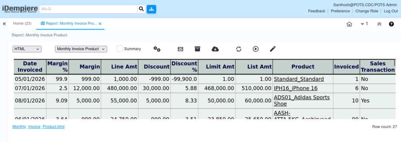Open the Monthly Invoice Product print format dropdown

(81, 49)
